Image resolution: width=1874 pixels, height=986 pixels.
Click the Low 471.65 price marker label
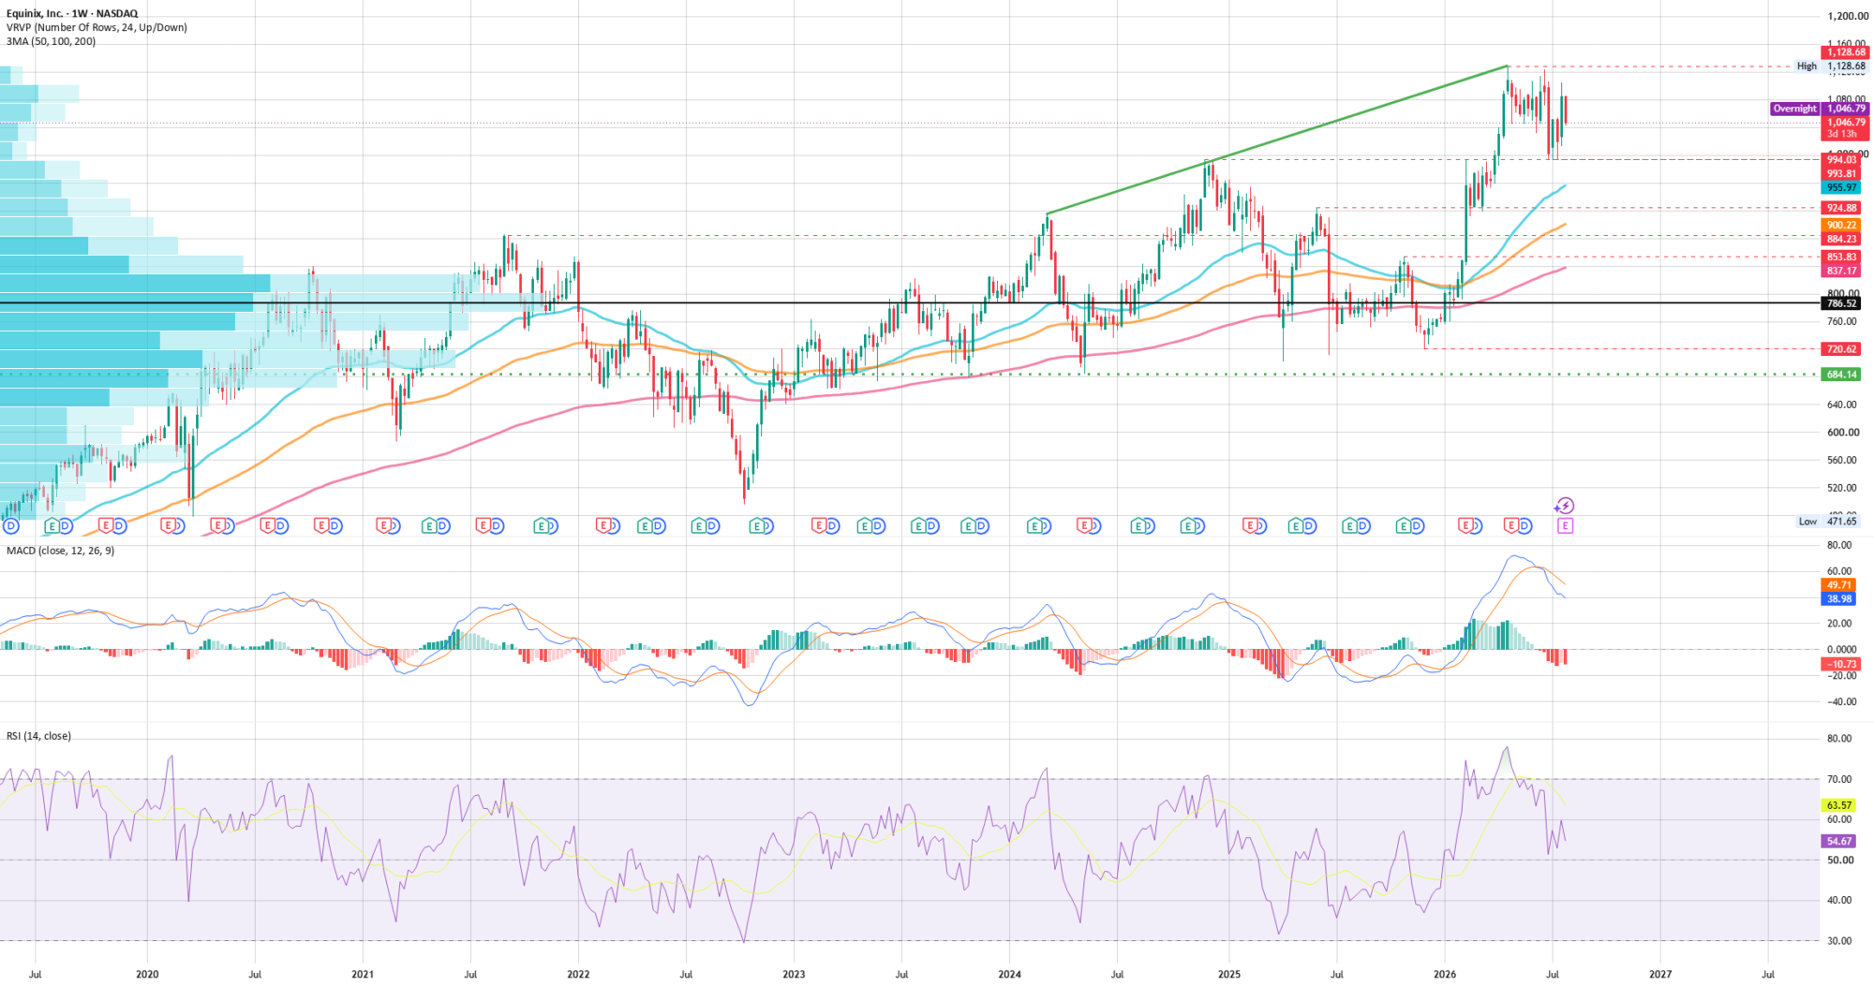click(1828, 522)
